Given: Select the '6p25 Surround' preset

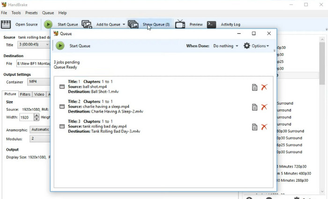Looking at the screenshot, I should pyautogui.click(x=290, y=145).
